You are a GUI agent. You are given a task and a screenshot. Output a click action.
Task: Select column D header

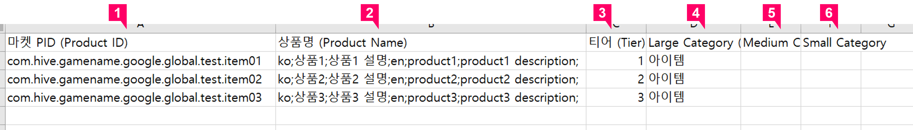693,28
